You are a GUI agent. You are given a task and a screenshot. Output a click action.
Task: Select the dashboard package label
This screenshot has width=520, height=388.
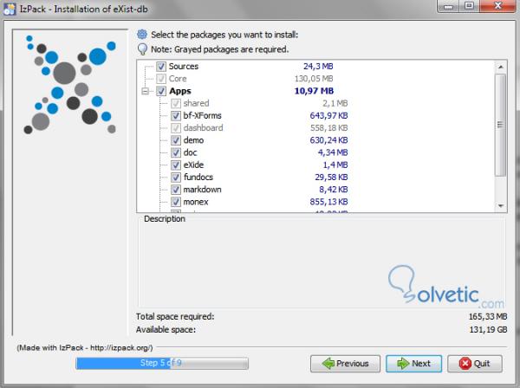(203, 128)
